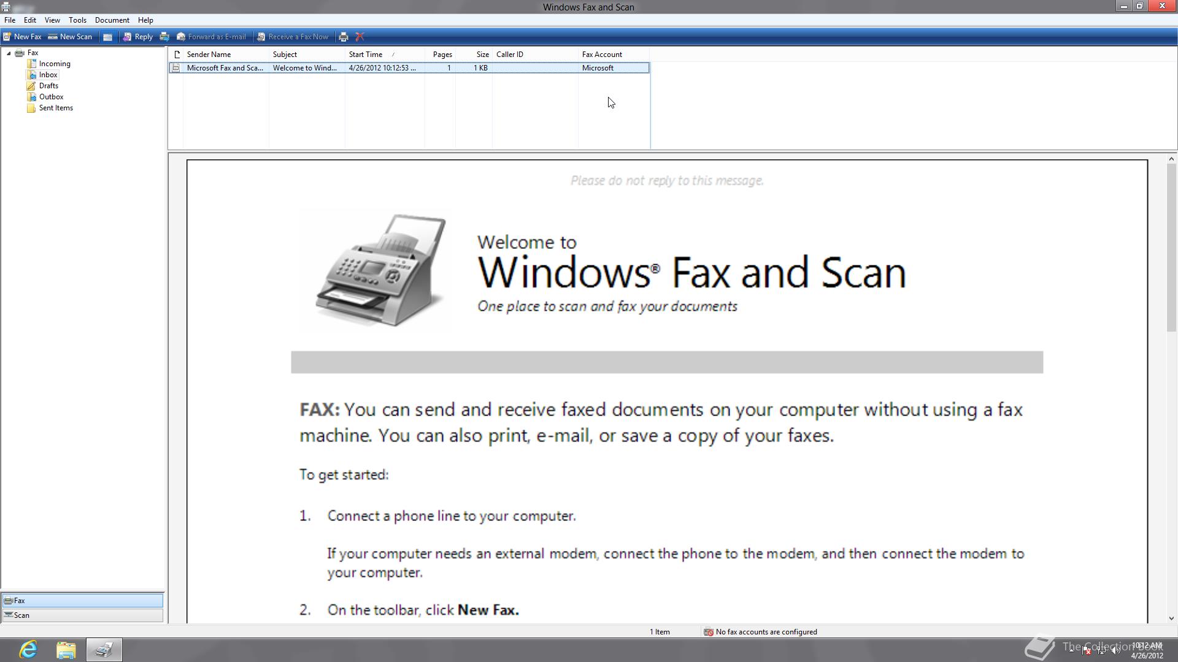Click Forward as E-mail in toolbar

pyautogui.click(x=211, y=37)
